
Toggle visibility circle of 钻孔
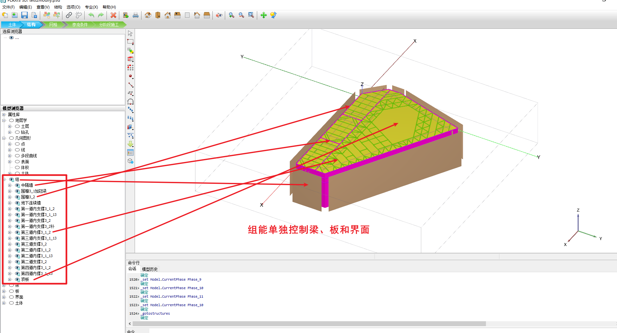pos(17,132)
